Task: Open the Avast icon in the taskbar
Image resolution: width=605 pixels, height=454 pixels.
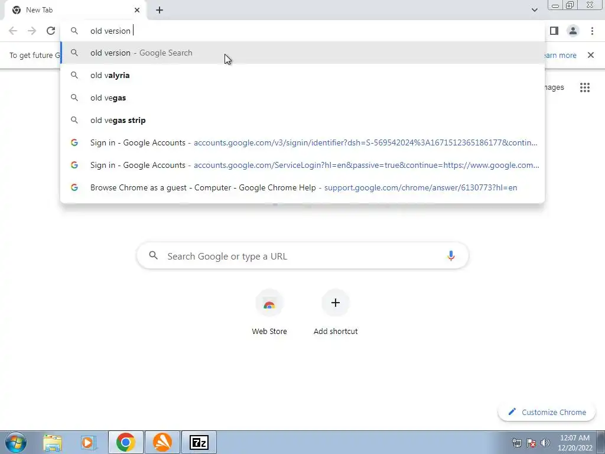Action: coord(162,442)
